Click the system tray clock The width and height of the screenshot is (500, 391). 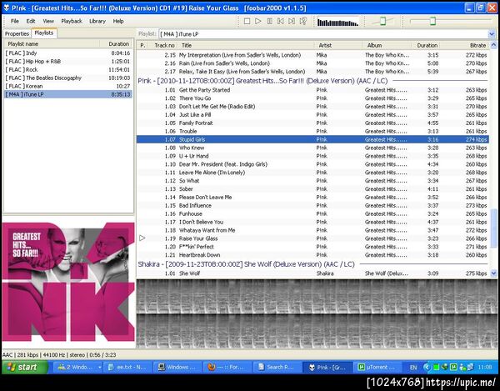[485, 368]
